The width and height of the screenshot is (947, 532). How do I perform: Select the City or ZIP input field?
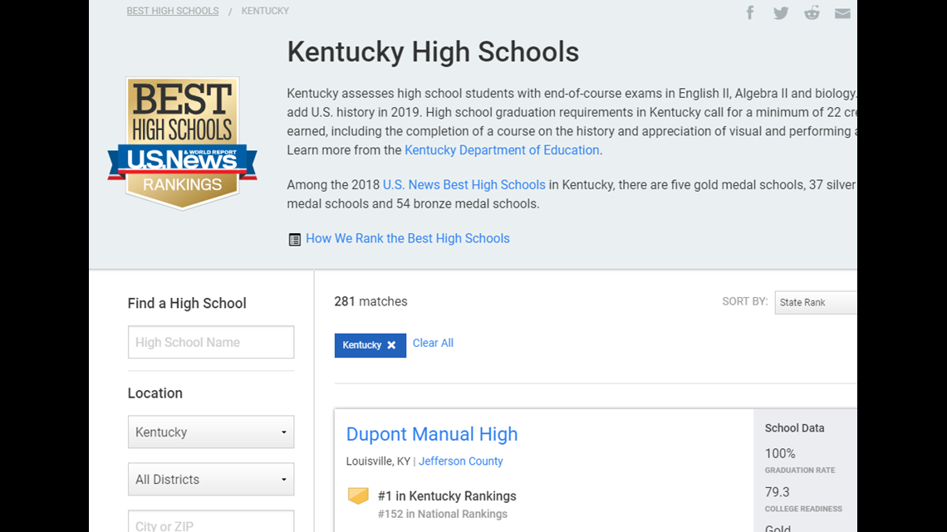click(x=210, y=524)
